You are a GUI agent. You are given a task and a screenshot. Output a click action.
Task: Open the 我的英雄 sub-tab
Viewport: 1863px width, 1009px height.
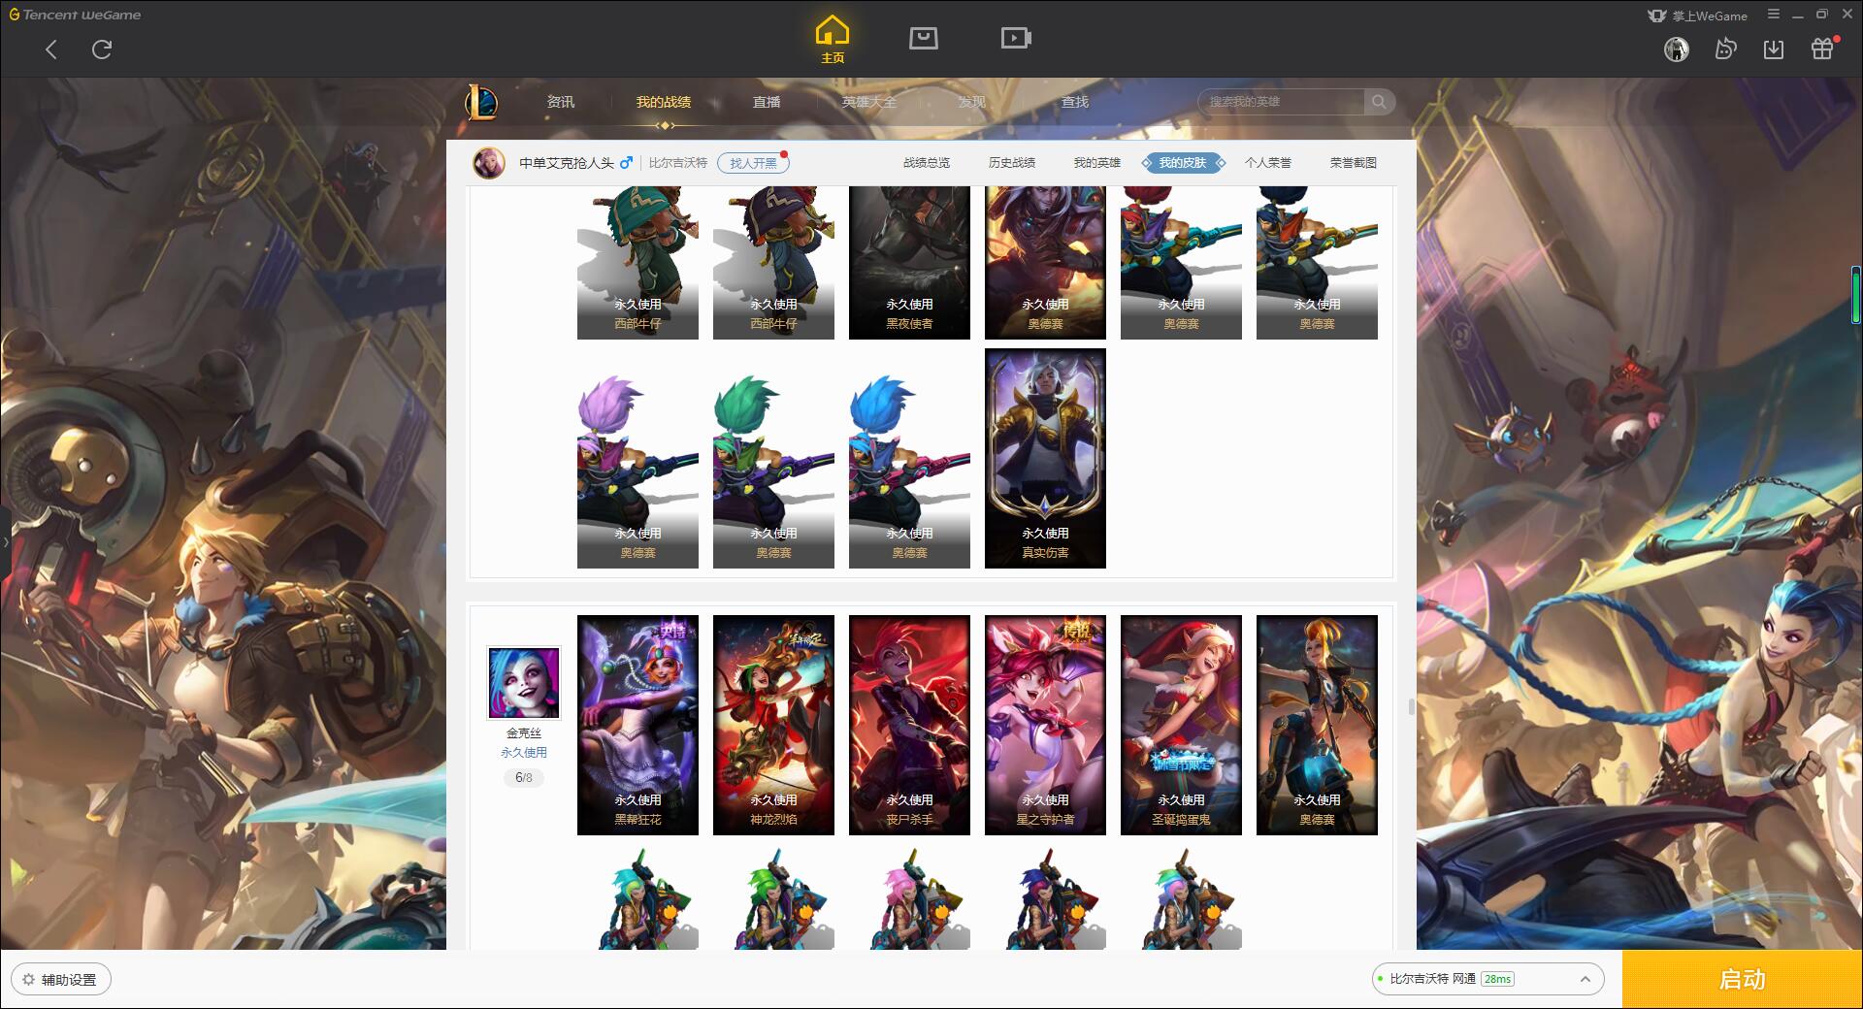click(1097, 163)
